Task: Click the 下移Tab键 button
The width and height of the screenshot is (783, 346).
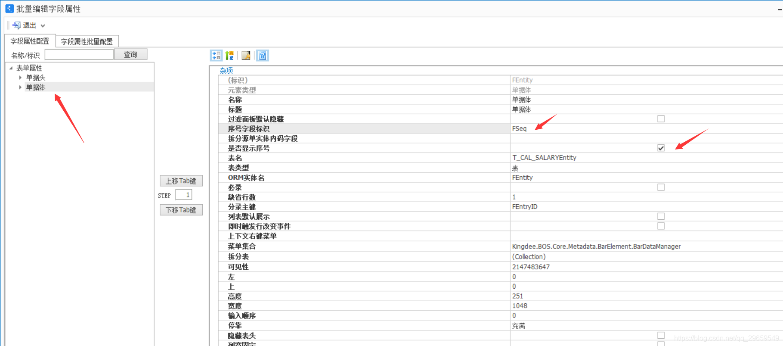Action: [181, 210]
